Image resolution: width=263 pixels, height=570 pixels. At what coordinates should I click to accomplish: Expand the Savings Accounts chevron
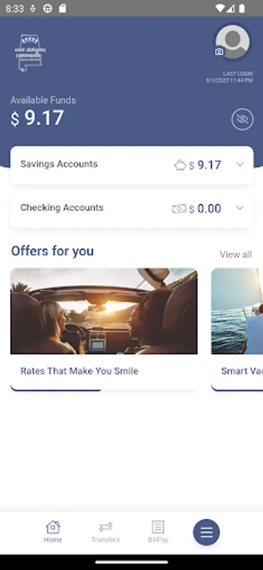coord(240,164)
